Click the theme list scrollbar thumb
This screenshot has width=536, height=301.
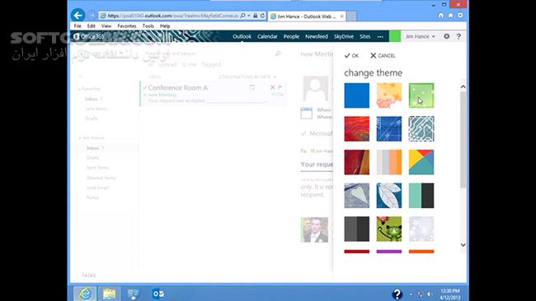[x=463, y=140]
